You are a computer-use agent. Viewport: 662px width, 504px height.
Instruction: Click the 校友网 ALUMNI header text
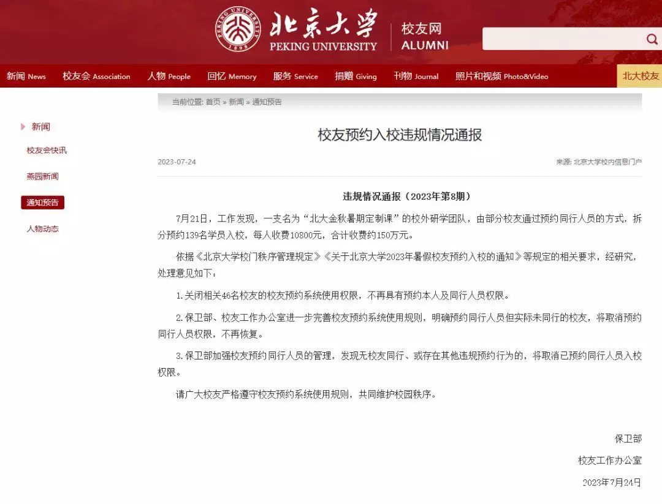pos(425,37)
